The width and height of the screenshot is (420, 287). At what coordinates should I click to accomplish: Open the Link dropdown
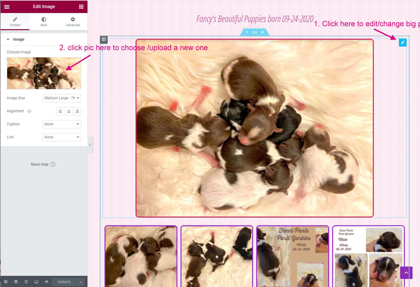pos(62,137)
